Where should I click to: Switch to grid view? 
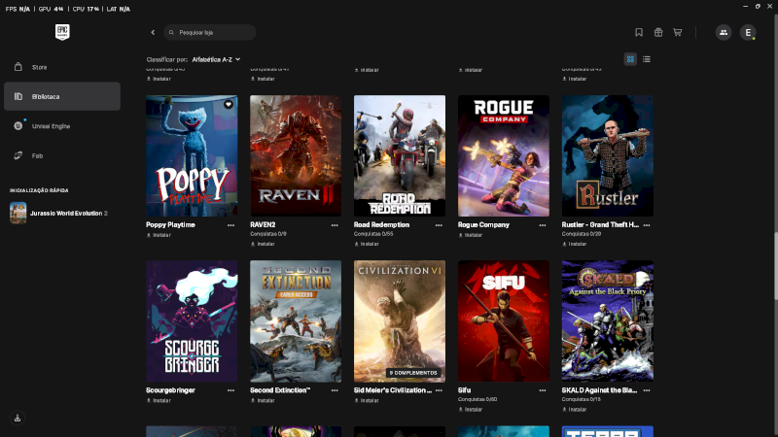(630, 59)
